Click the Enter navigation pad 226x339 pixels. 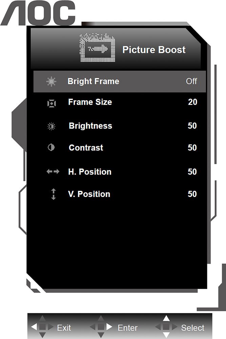tap(101, 327)
